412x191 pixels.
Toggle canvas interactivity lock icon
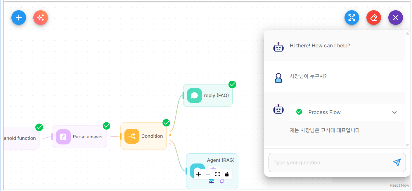pos(227,174)
